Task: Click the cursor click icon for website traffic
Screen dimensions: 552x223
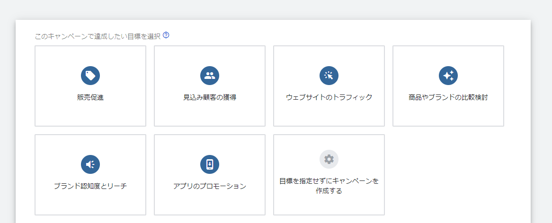Action: tap(329, 76)
